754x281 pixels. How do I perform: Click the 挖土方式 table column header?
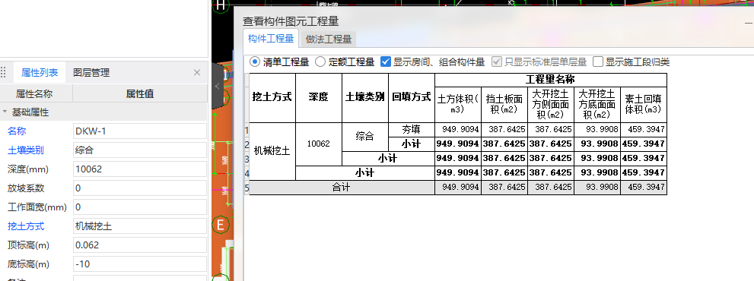(x=272, y=97)
